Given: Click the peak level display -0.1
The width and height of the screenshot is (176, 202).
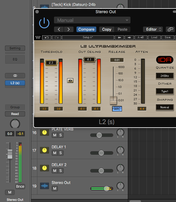Looking at the screenshot, I should tap(20, 134).
